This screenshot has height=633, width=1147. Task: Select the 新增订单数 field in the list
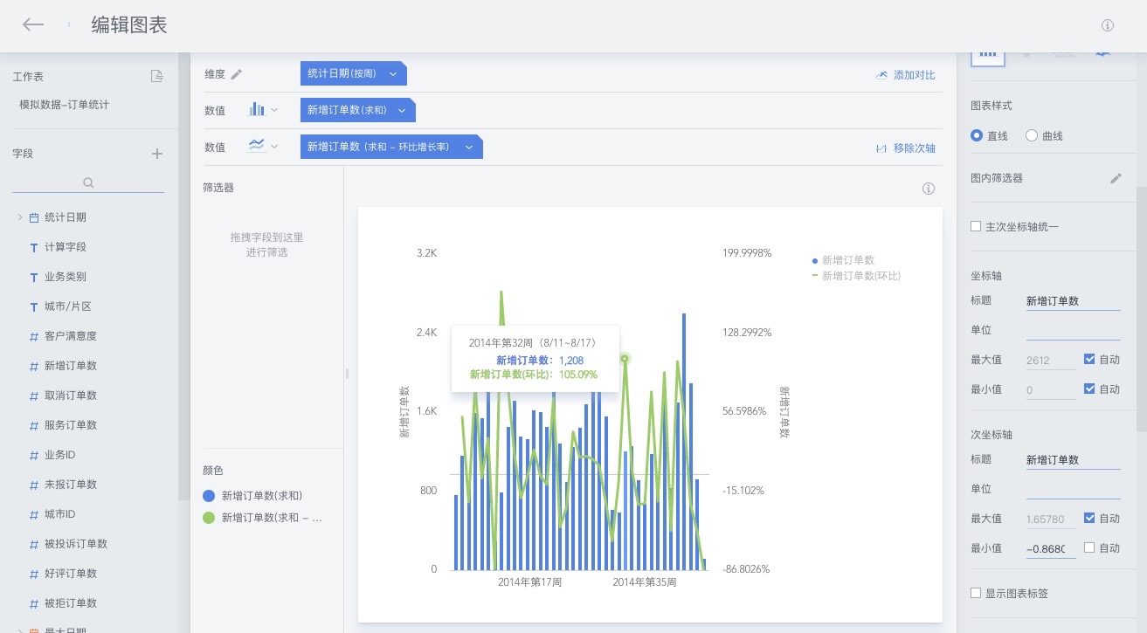point(71,366)
